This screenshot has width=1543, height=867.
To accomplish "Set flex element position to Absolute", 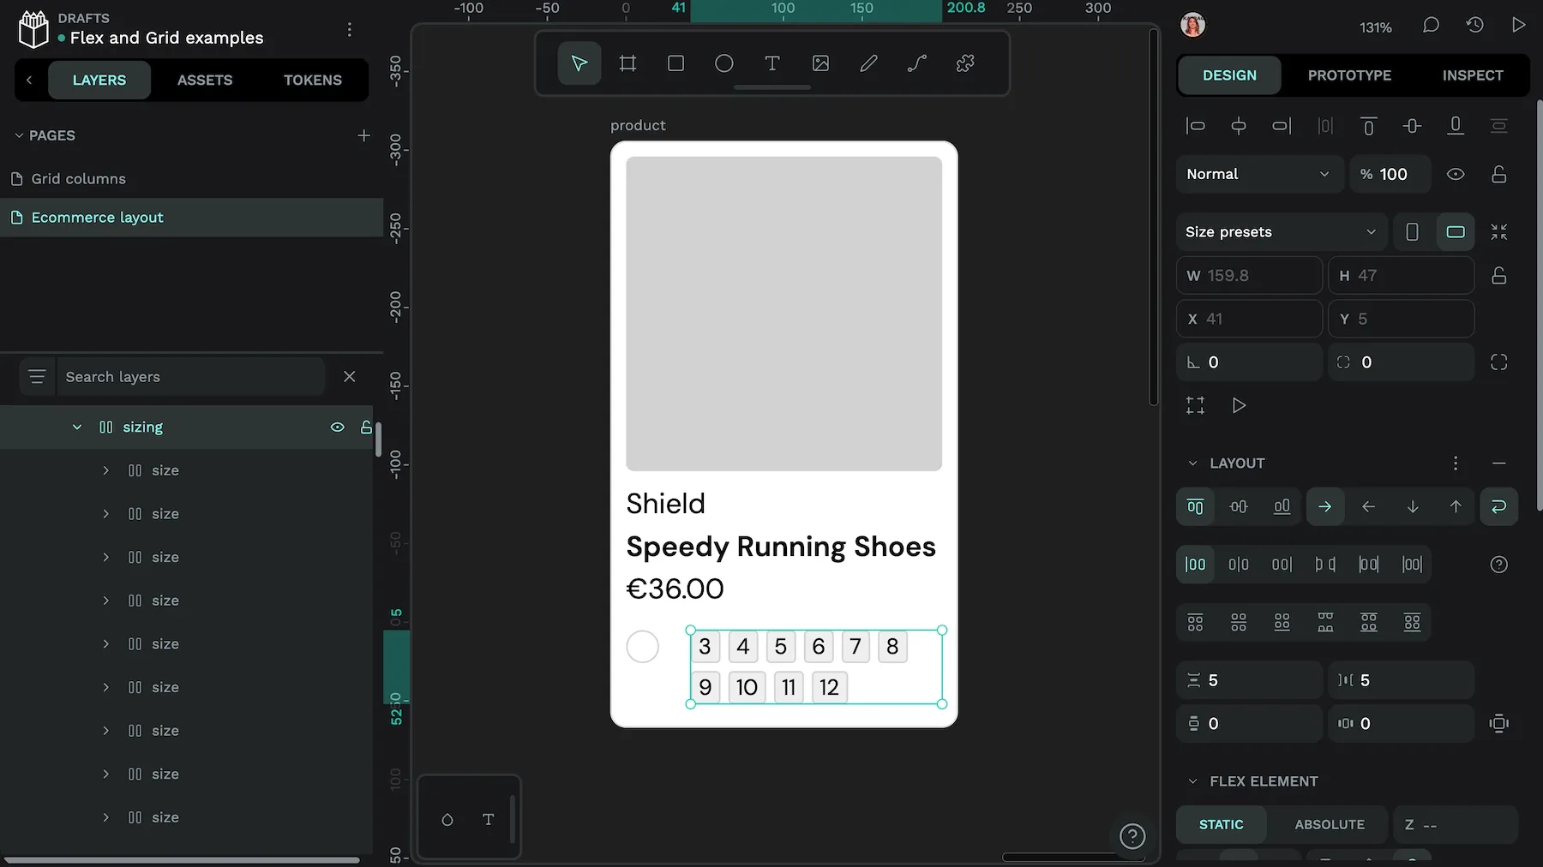I will [x=1329, y=824].
